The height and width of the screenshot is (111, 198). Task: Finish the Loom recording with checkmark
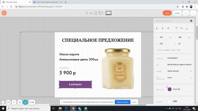(25, 102)
